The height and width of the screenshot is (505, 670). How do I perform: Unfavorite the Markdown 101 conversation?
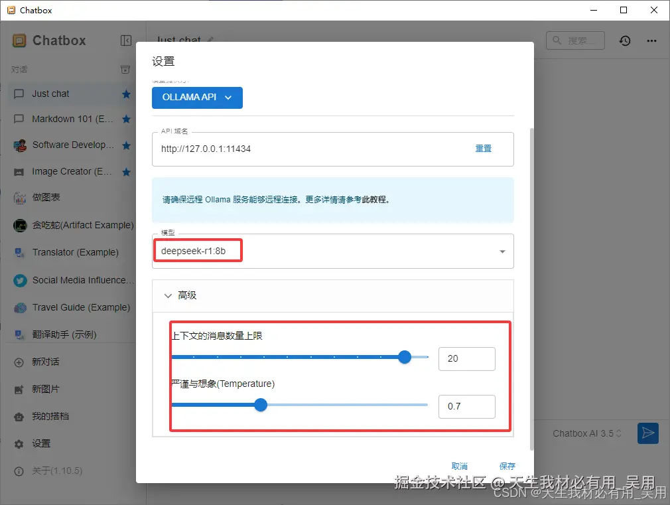click(x=125, y=119)
